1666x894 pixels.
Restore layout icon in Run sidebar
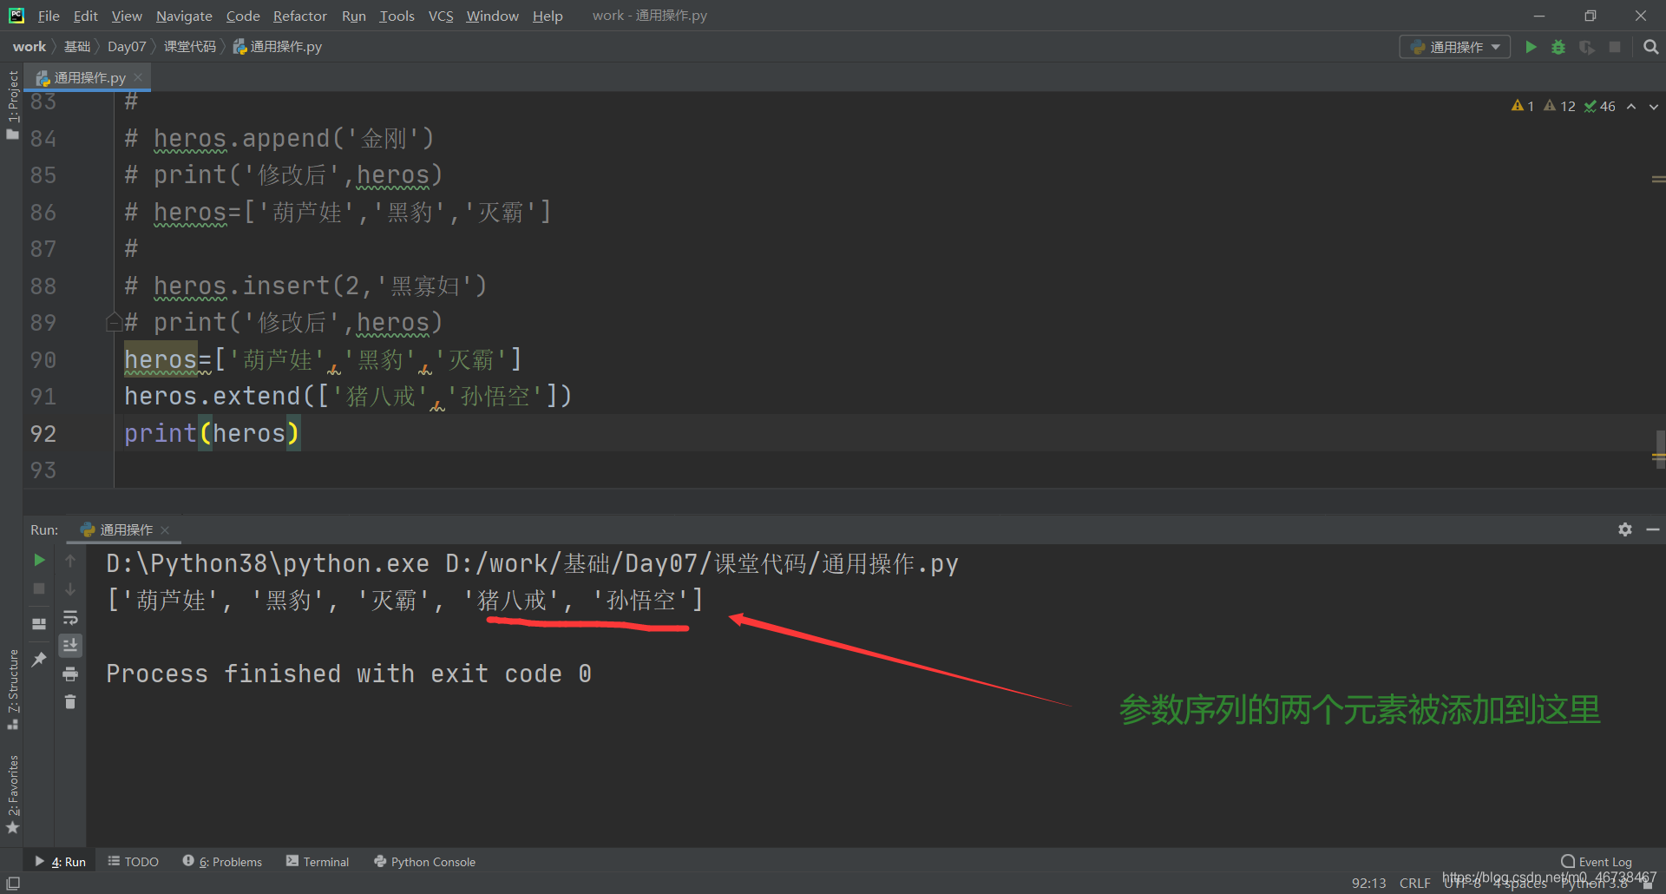[39, 623]
